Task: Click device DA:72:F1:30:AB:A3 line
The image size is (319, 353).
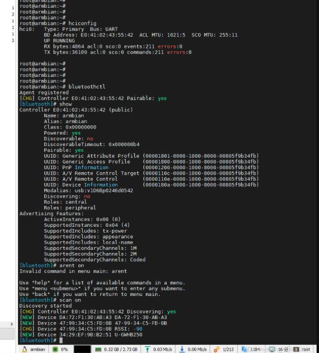Action: pos(93,317)
